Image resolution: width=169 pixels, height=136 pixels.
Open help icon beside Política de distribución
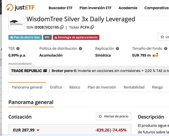click(x=80, y=48)
